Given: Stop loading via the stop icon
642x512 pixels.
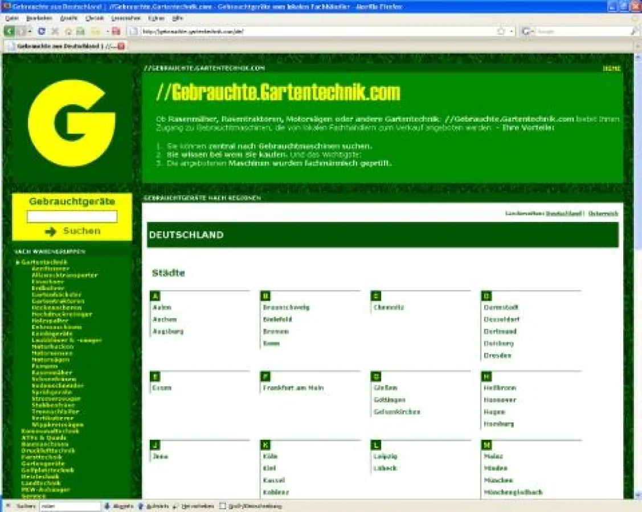Looking at the screenshot, I should pyautogui.click(x=54, y=31).
